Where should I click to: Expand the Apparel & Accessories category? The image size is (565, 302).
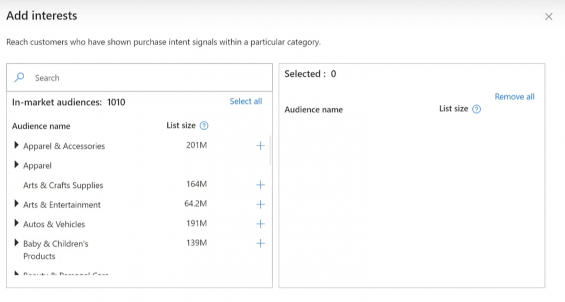tap(16, 145)
